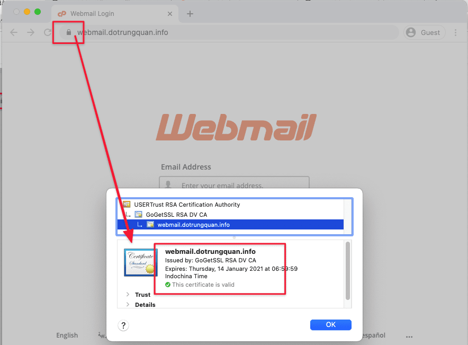Viewport: 468px width, 345px height.
Task: Click the help question mark button
Action: [x=123, y=325]
